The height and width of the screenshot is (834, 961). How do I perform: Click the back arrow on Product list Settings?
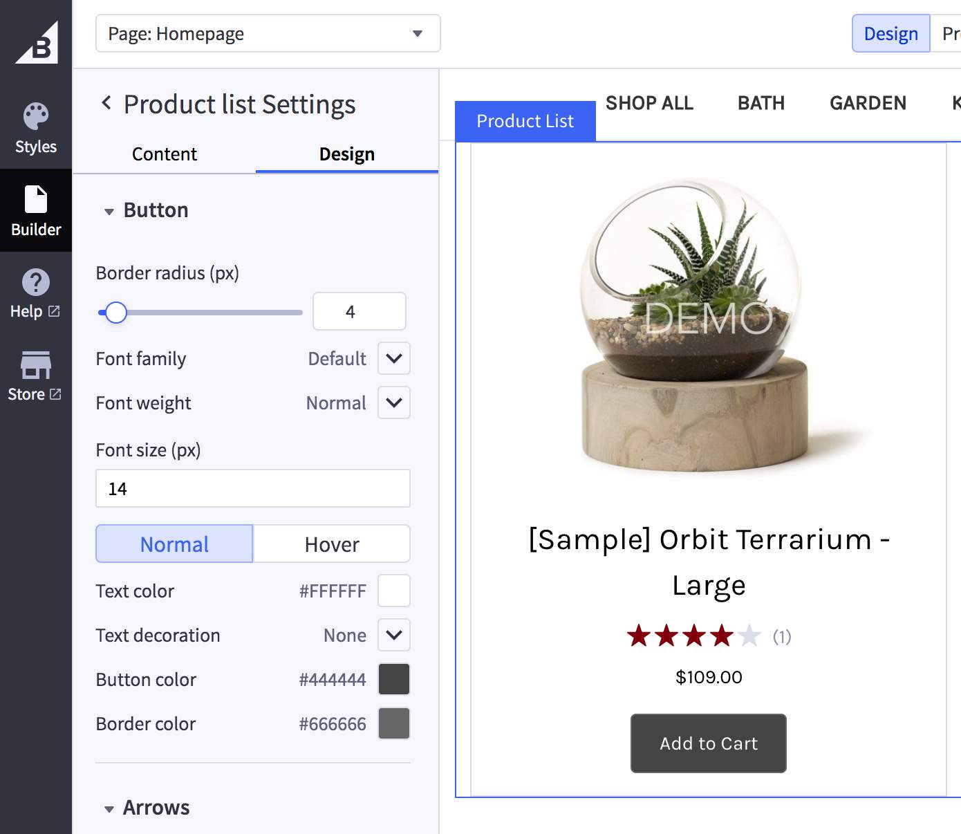tap(106, 102)
